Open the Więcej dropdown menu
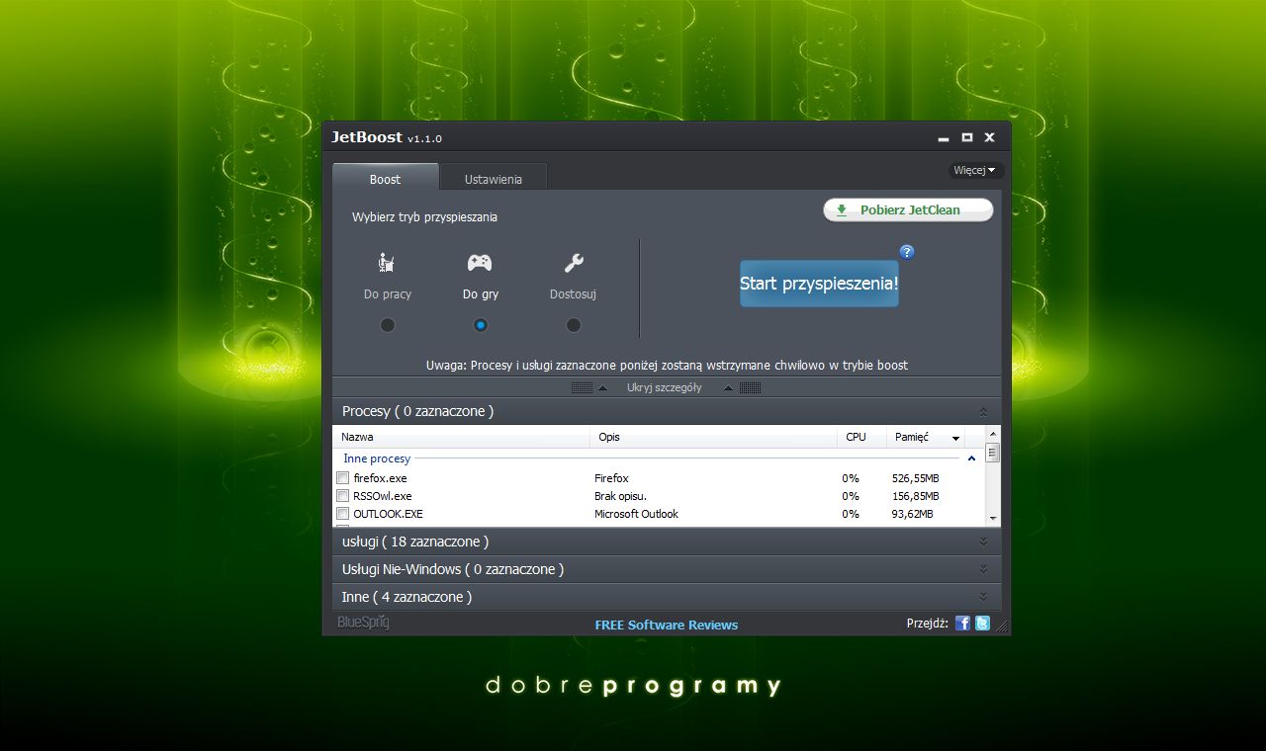 (x=975, y=170)
